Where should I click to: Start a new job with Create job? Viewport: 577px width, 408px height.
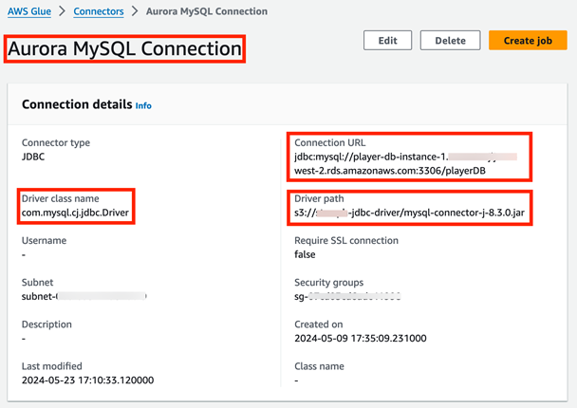click(x=528, y=41)
